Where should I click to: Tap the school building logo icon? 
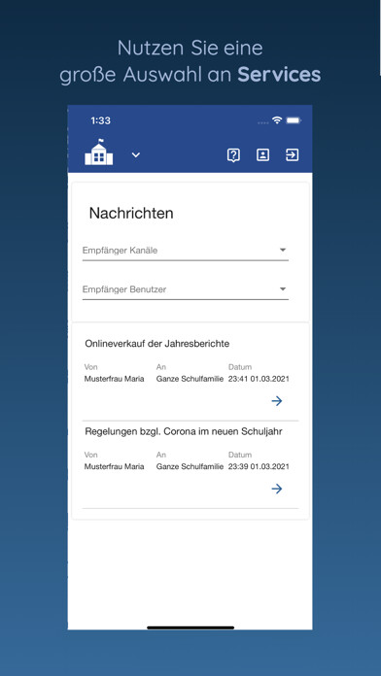[x=99, y=152]
